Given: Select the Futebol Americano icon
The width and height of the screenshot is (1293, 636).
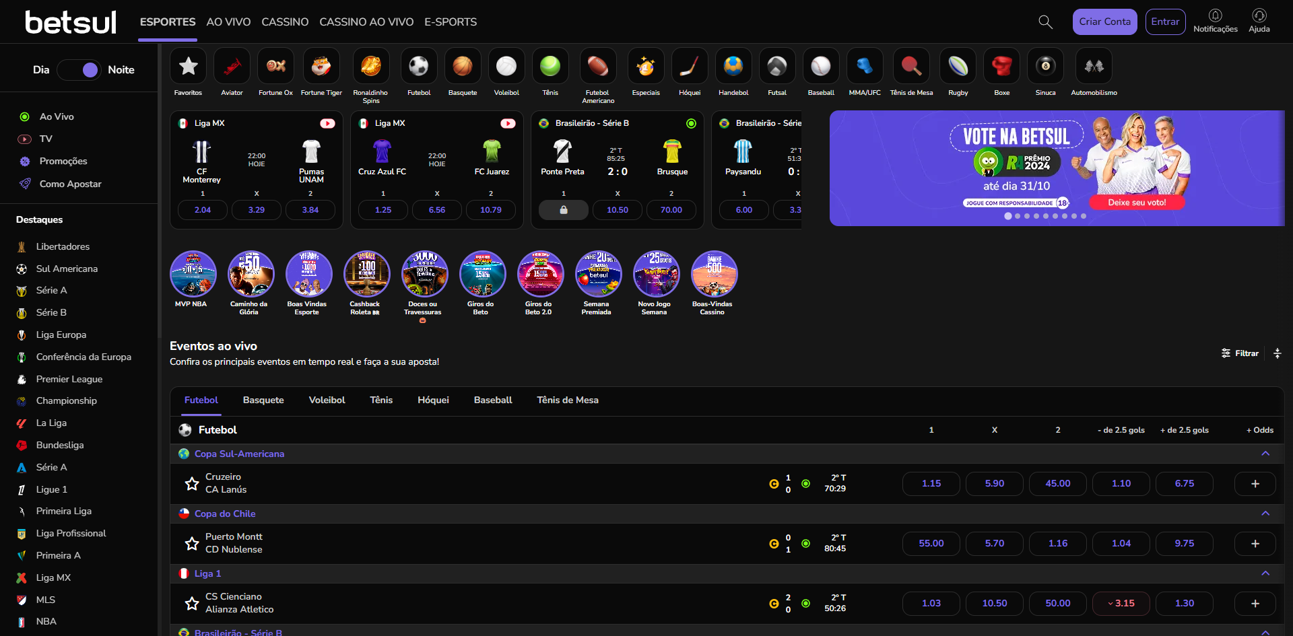Looking at the screenshot, I should pyautogui.click(x=598, y=66).
